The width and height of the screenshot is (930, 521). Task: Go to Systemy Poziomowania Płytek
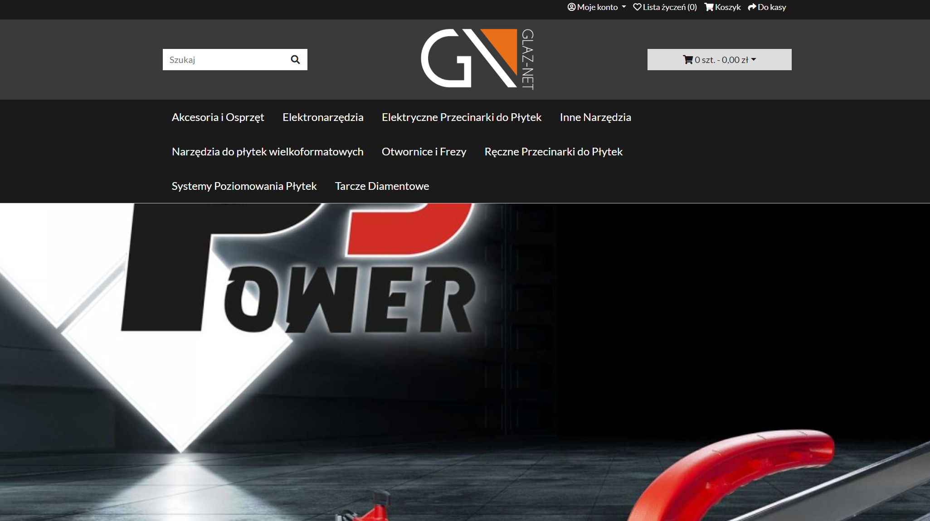tap(244, 186)
